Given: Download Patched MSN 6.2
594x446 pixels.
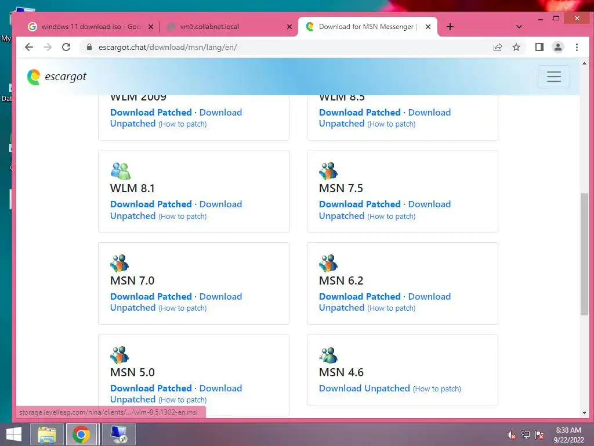Looking at the screenshot, I should [360, 296].
